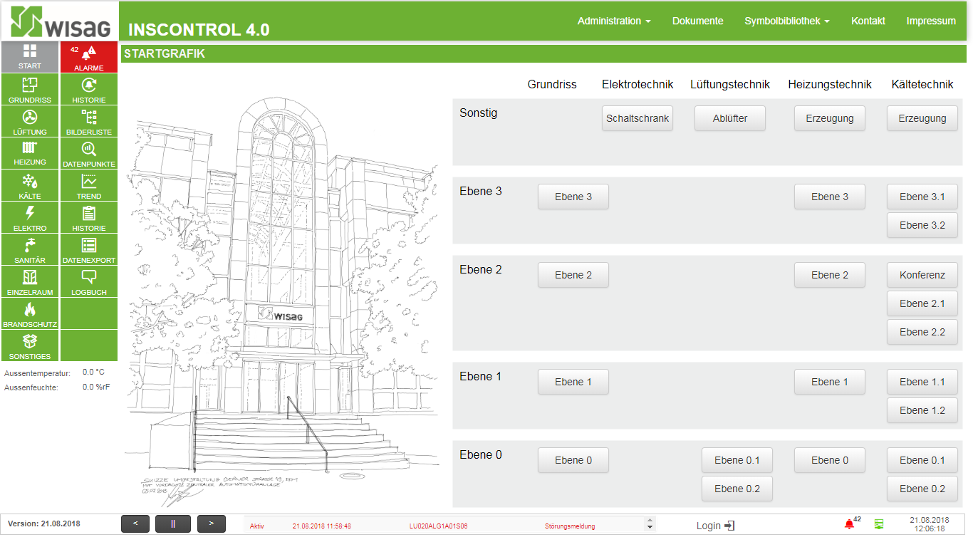Pause alarm message rotation
This screenshot has width=973, height=547.
click(173, 523)
